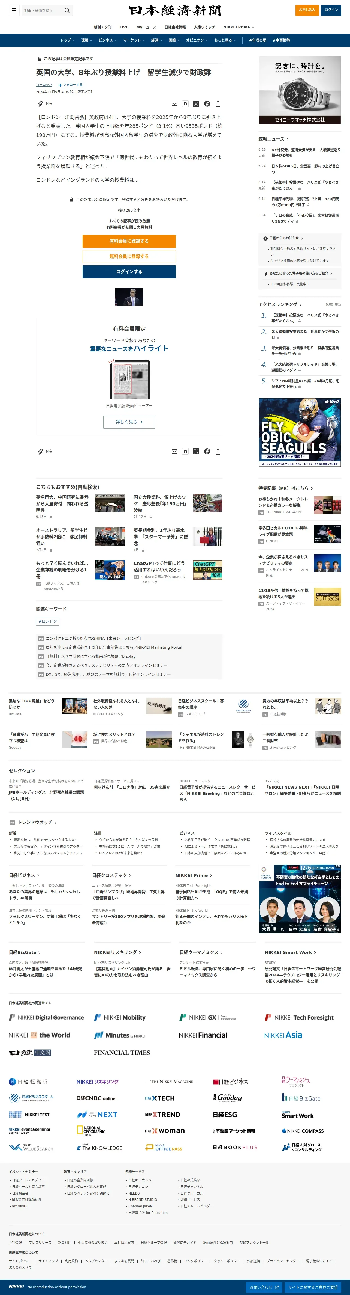Viewport: 350px width, 1295px height.
Task: Open the FINANCIAL TIMES logo
Action: click(x=122, y=1053)
